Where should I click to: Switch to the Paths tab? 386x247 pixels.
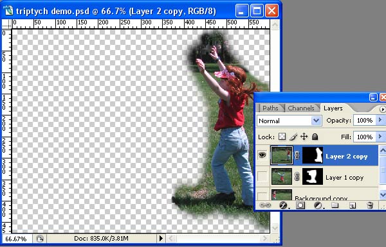(270, 108)
